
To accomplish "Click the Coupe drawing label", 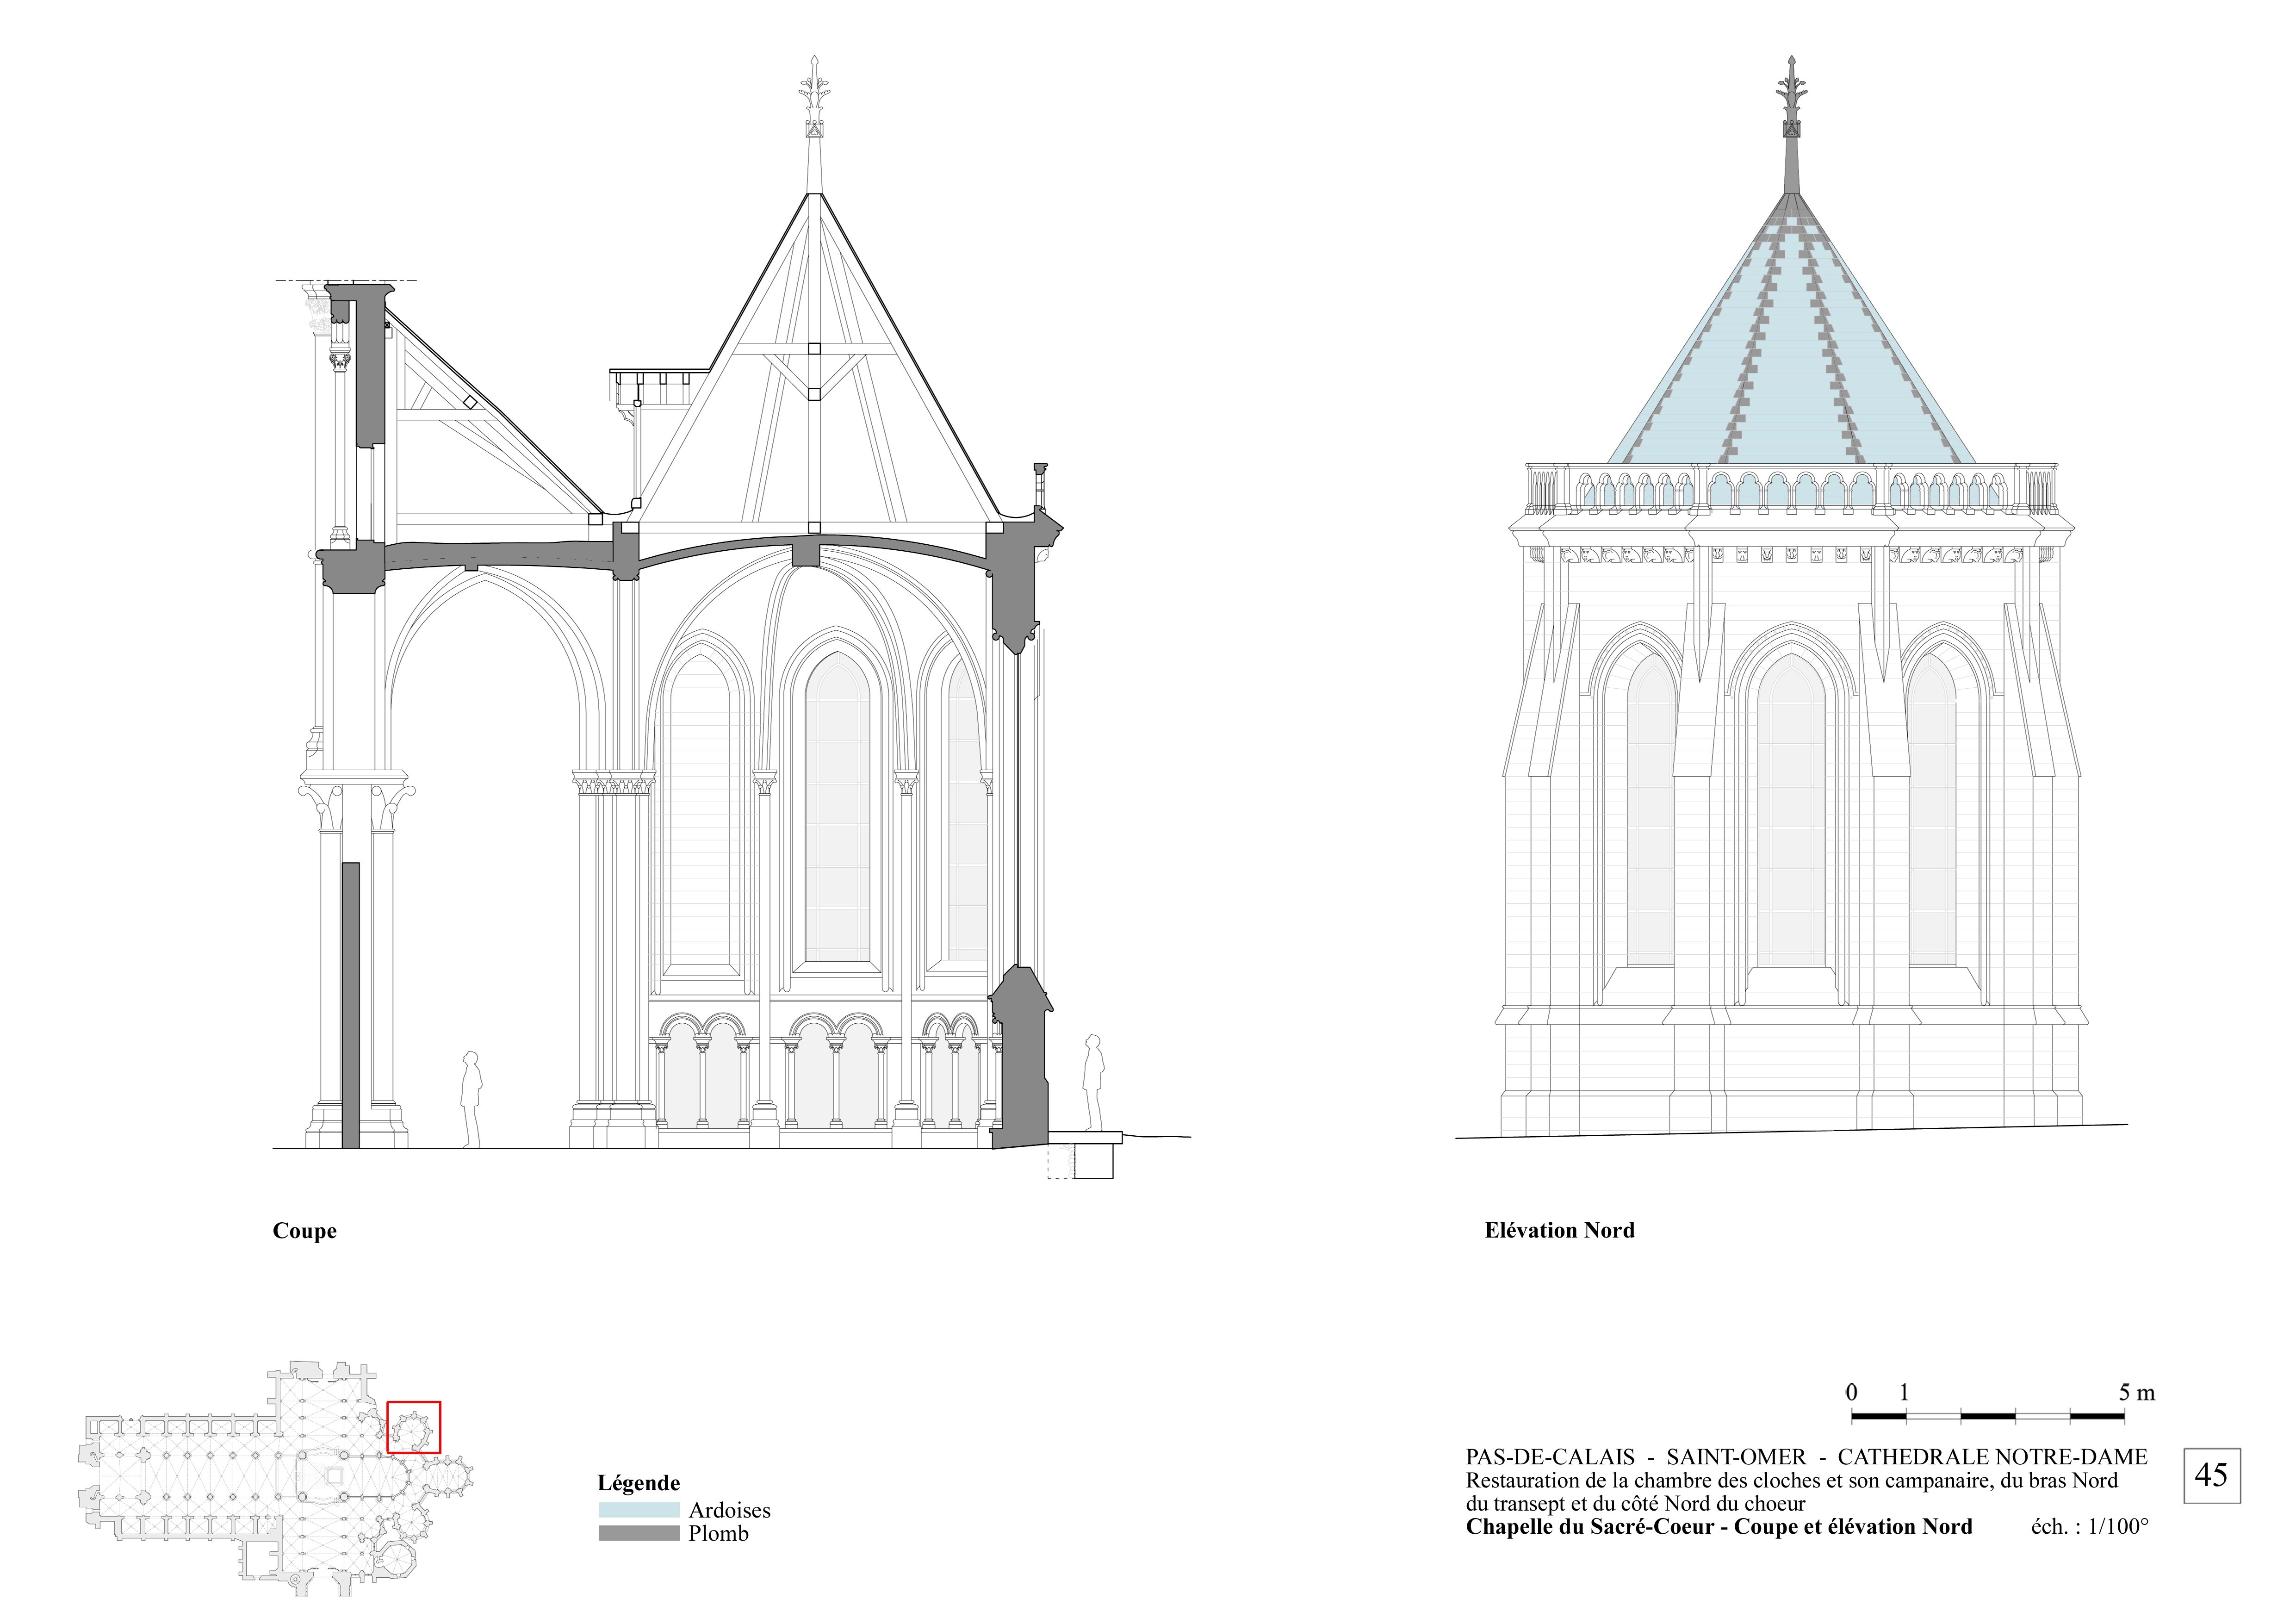I will tap(304, 1231).
